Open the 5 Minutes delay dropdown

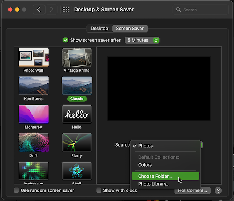point(142,40)
